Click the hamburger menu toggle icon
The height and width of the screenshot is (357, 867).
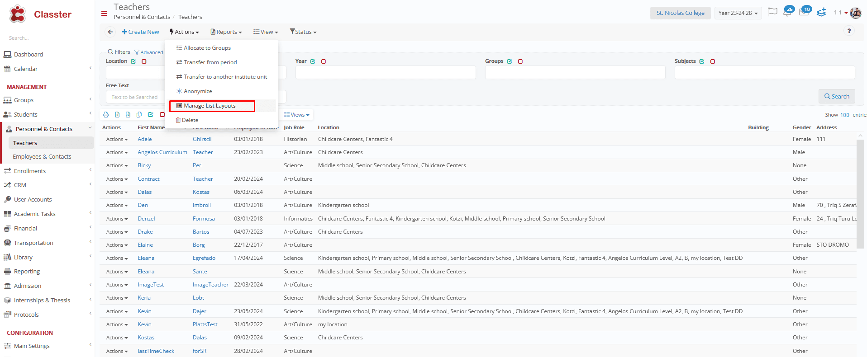[x=104, y=14]
